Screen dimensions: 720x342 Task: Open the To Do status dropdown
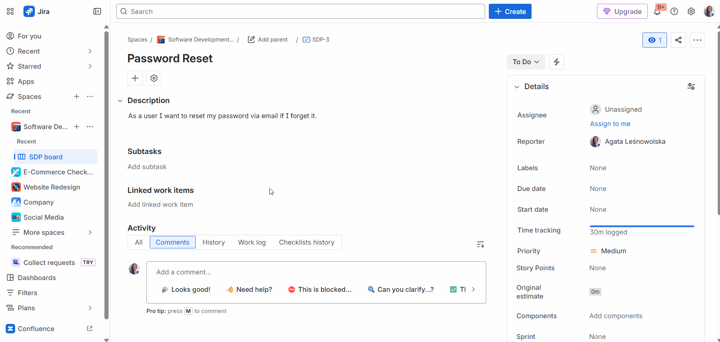(526, 62)
